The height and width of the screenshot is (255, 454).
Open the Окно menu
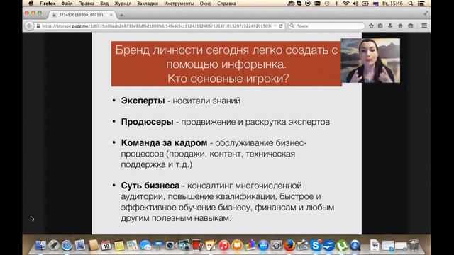(x=206, y=4)
